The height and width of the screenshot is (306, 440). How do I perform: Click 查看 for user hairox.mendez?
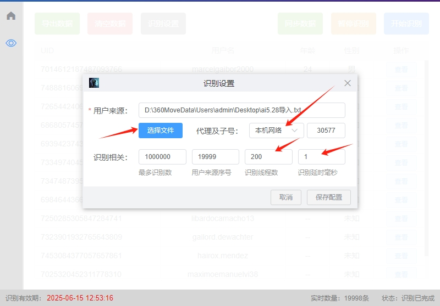coord(402,256)
